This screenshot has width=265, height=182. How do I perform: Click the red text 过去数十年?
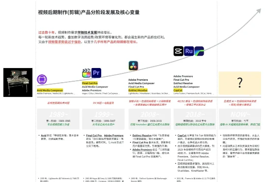click(x=46, y=32)
